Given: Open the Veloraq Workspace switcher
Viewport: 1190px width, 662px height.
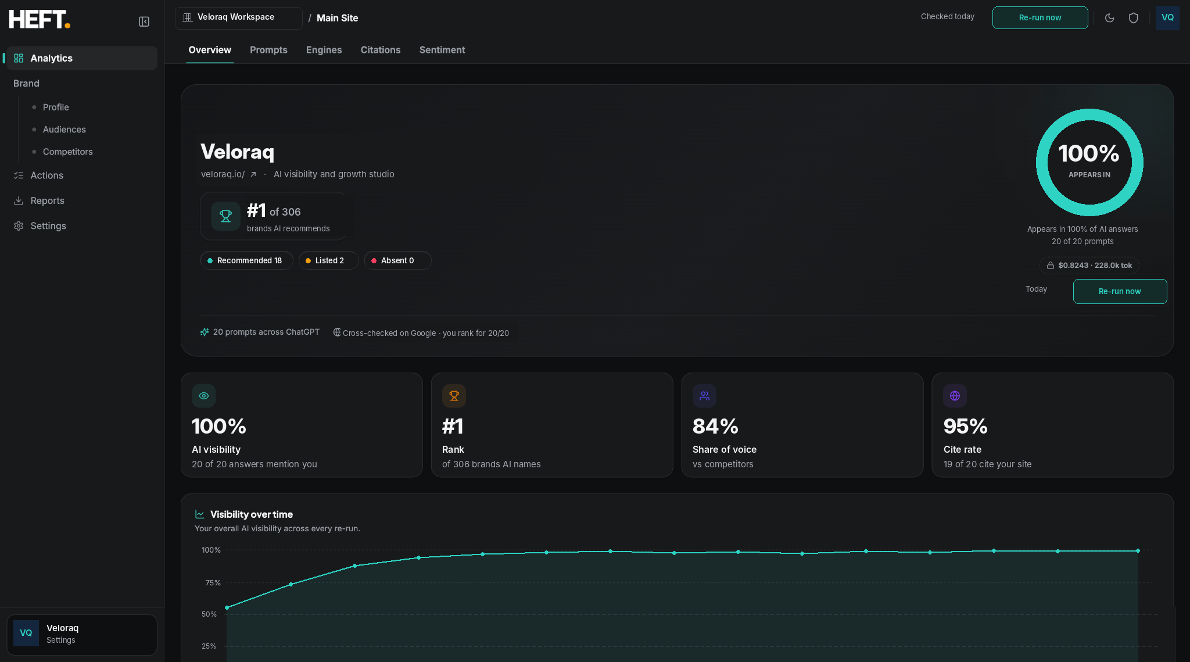Looking at the screenshot, I should [x=238, y=18].
